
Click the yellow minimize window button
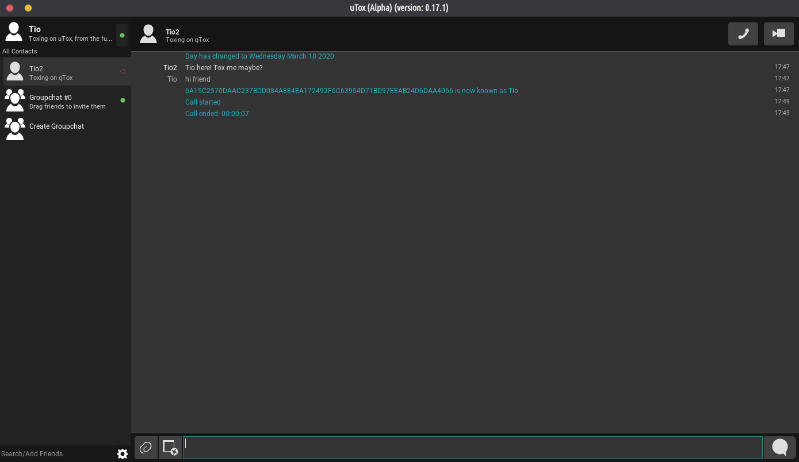click(28, 8)
